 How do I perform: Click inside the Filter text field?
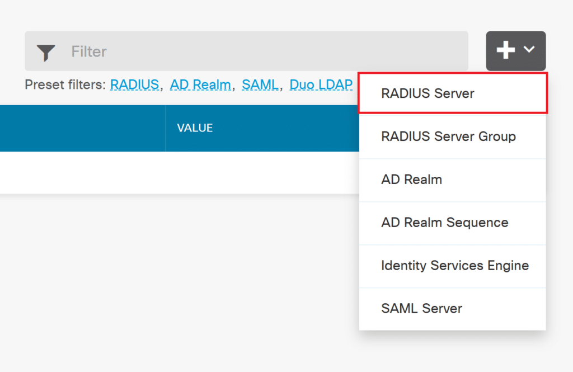224,51
